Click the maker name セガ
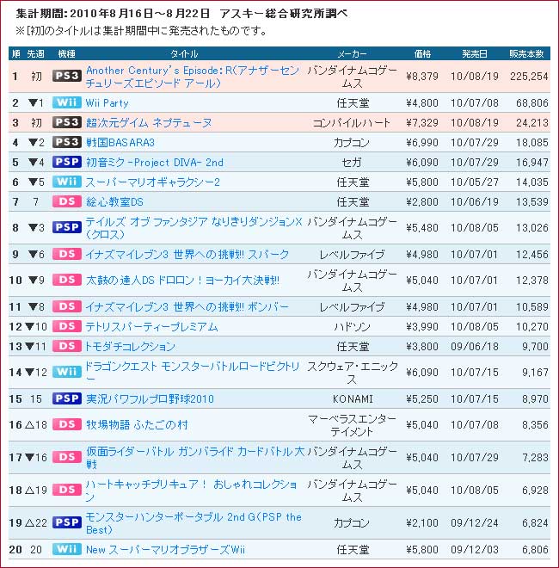 point(352,163)
